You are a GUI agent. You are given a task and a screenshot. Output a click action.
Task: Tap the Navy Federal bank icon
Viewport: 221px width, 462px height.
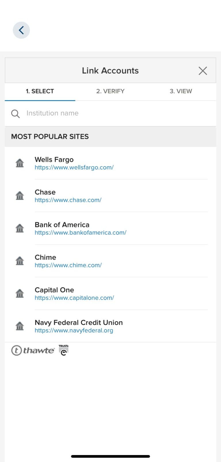(20, 326)
